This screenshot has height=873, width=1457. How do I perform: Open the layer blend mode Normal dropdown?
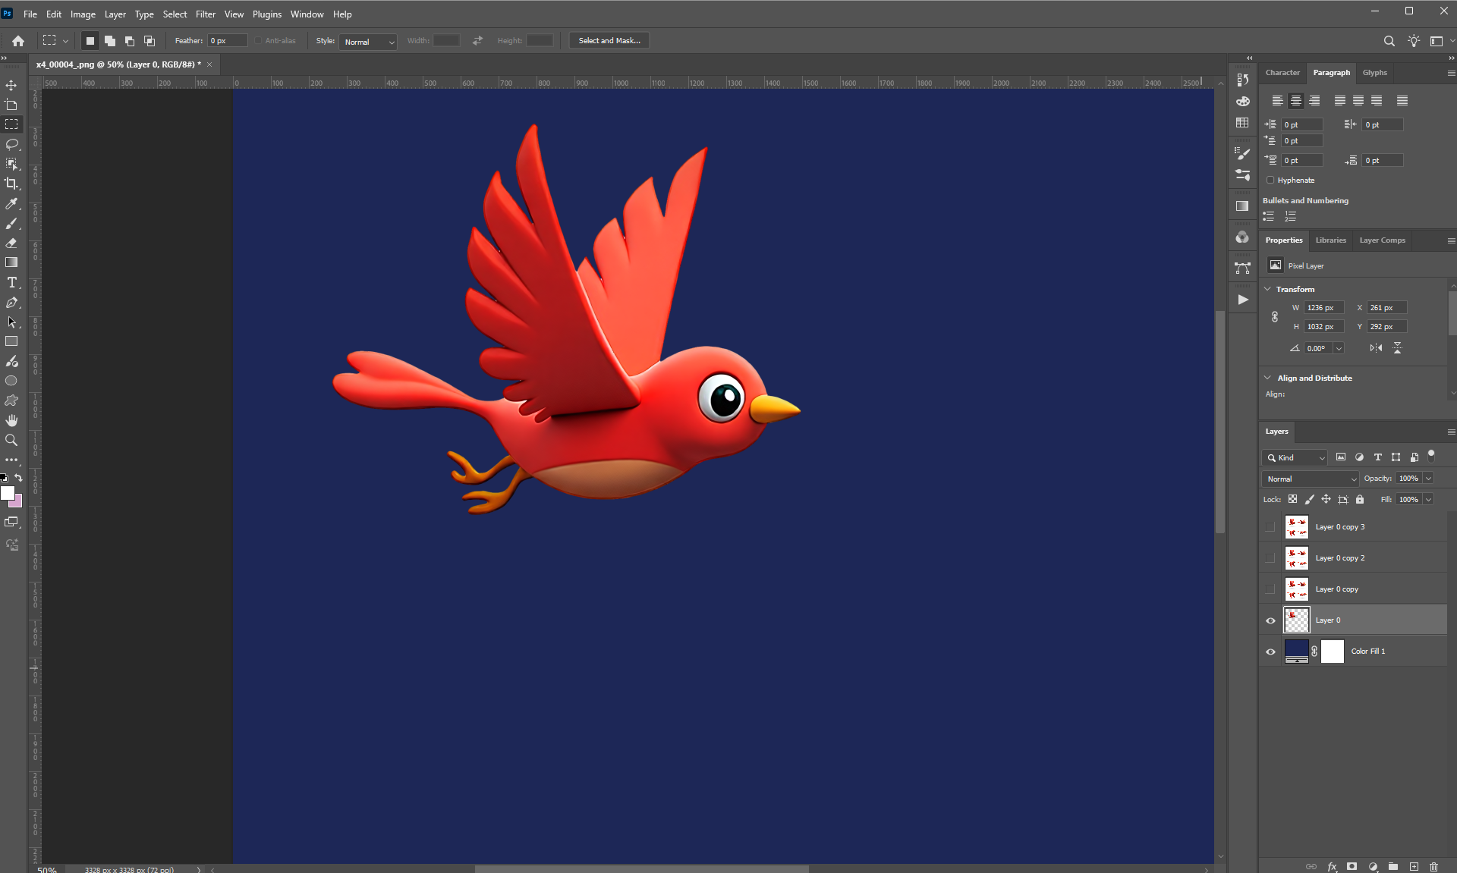coord(1311,479)
